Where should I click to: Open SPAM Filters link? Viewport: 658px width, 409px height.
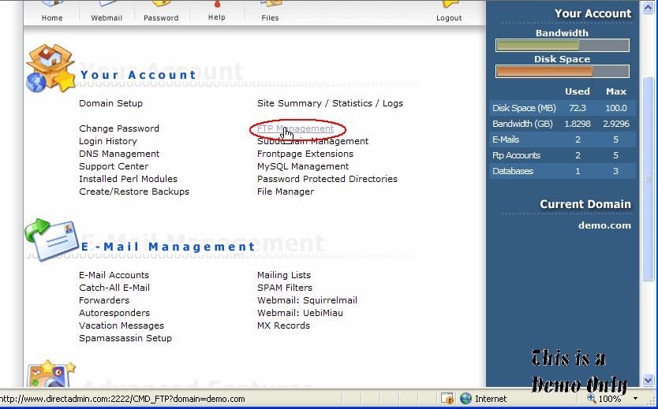coord(285,288)
